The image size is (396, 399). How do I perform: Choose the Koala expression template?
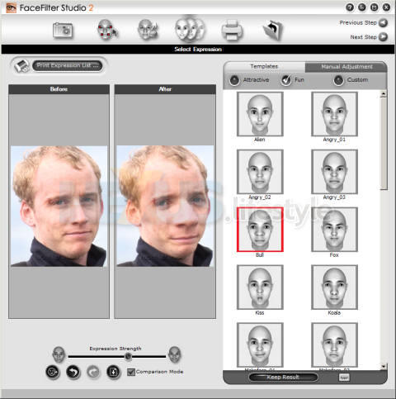(334, 287)
